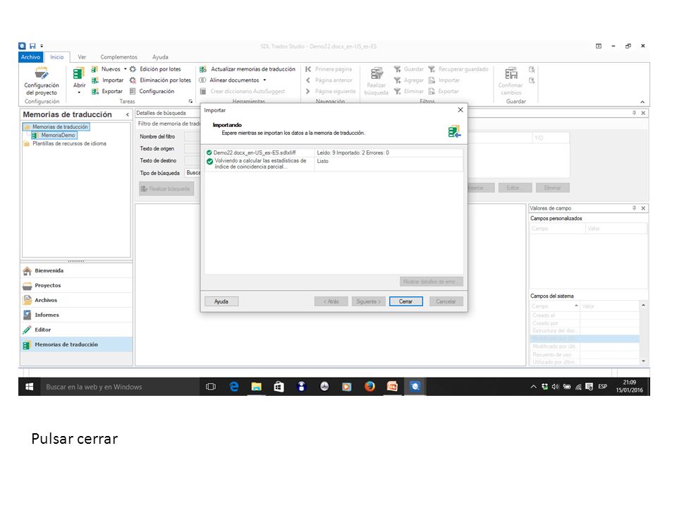This screenshot has width=677, height=508.
Task: Go to Página anterior
Action: pyautogui.click(x=329, y=80)
